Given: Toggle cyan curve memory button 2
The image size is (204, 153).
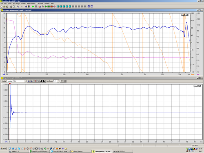Looking at the screenshot, I should [x=61, y=7].
